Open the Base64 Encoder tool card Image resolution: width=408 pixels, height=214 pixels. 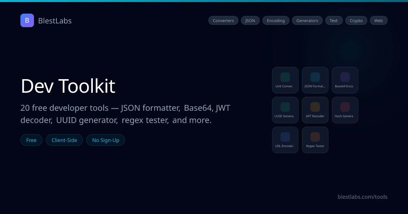(345, 80)
